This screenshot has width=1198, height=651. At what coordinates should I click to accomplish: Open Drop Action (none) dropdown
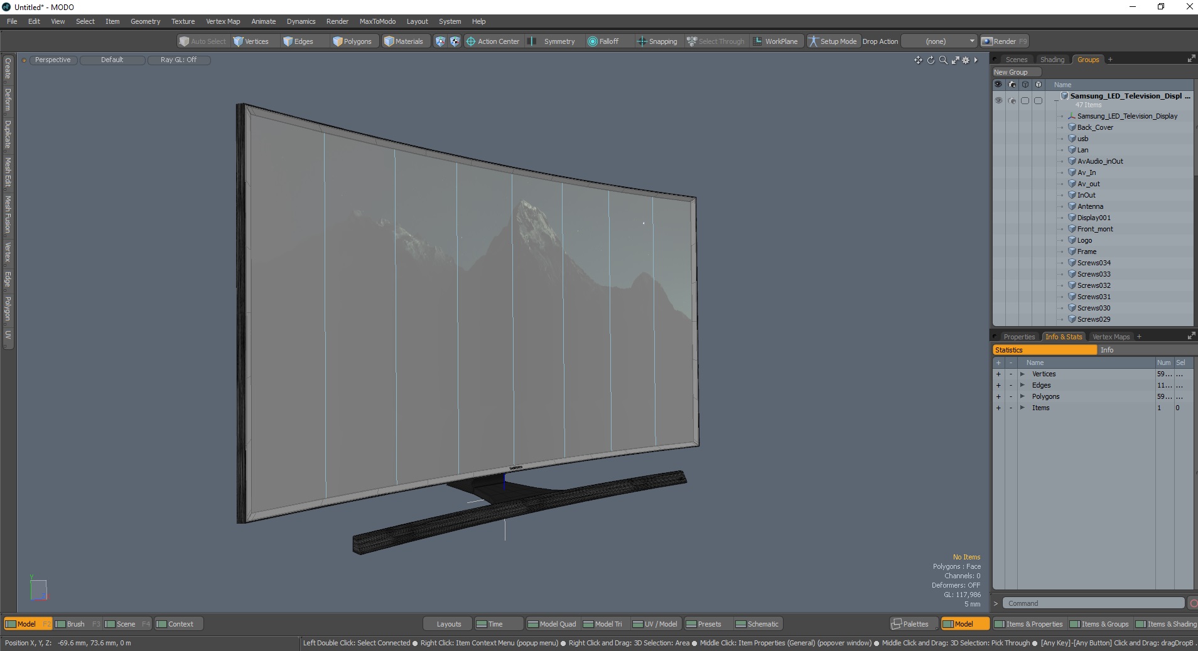[x=939, y=41]
